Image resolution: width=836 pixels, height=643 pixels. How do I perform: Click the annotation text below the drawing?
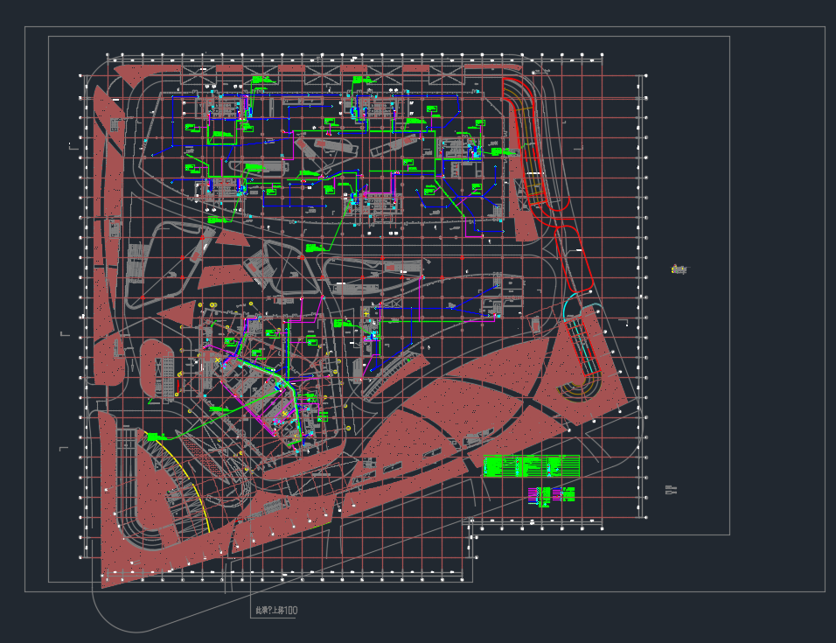coord(275,612)
